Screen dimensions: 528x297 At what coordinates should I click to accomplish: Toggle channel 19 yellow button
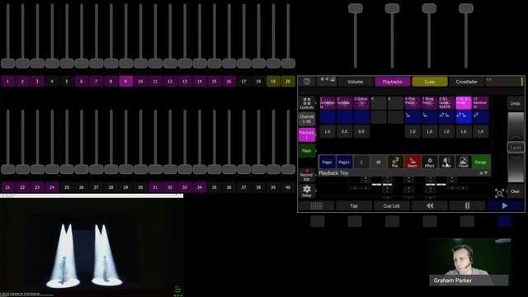(x=273, y=81)
